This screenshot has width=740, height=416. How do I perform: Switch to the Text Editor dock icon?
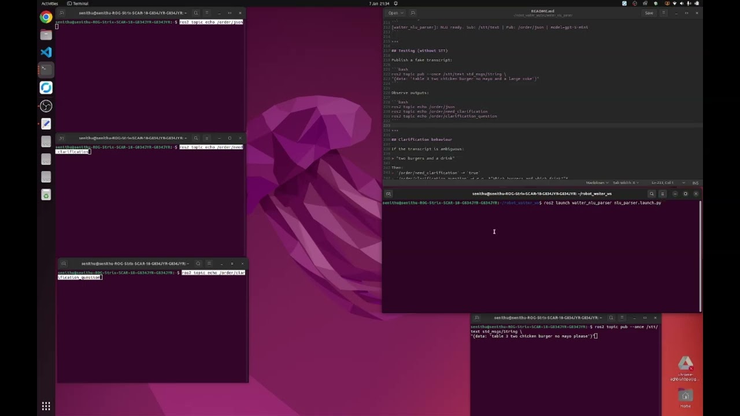[46, 124]
